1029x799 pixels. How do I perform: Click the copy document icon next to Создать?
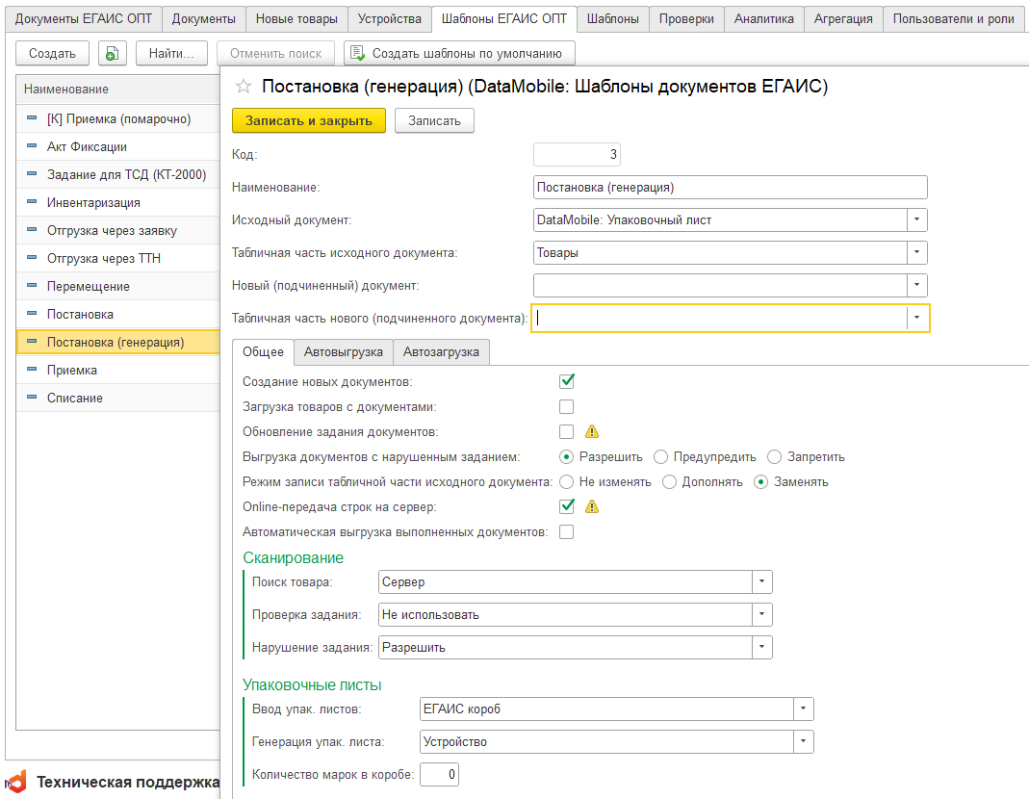[113, 53]
